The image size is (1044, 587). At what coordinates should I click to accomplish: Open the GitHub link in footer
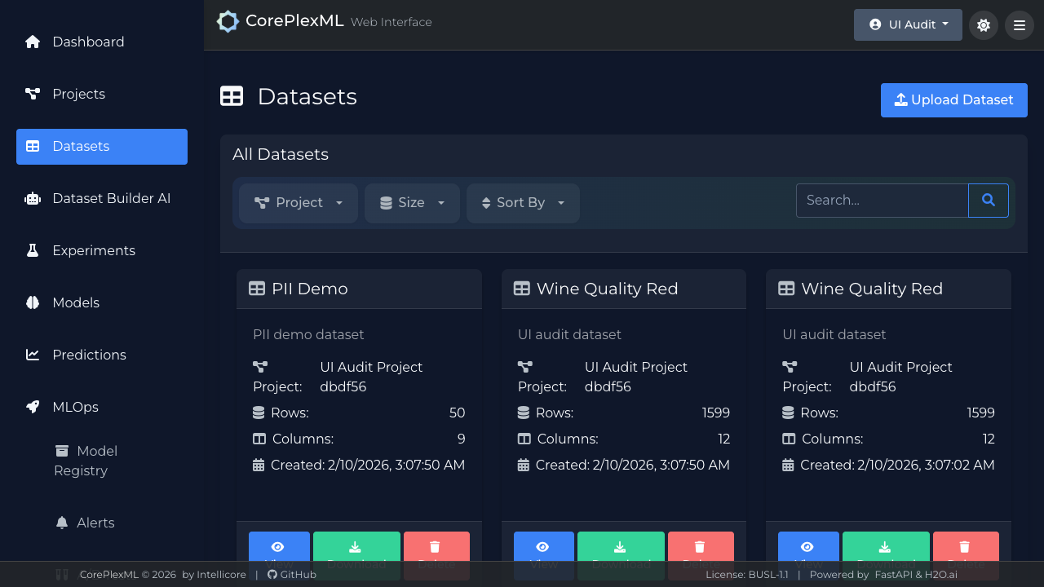coord(292,575)
